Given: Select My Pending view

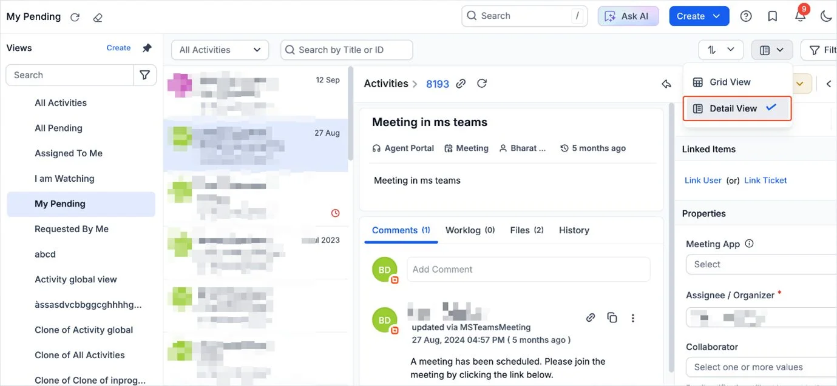Looking at the screenshot, I should pos(81,204).
